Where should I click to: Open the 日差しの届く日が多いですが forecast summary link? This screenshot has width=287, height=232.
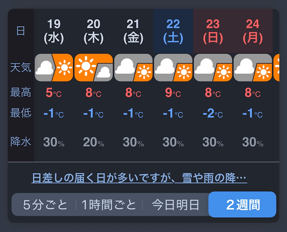tap(139, 178)
